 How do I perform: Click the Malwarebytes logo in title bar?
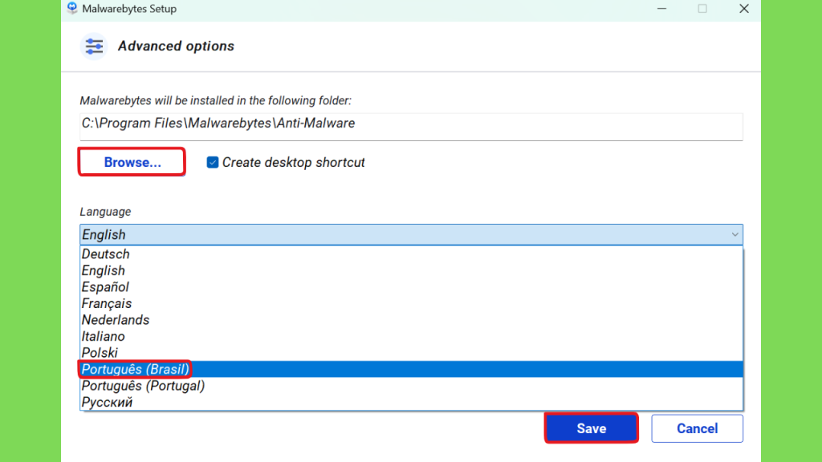click(72, 8)
